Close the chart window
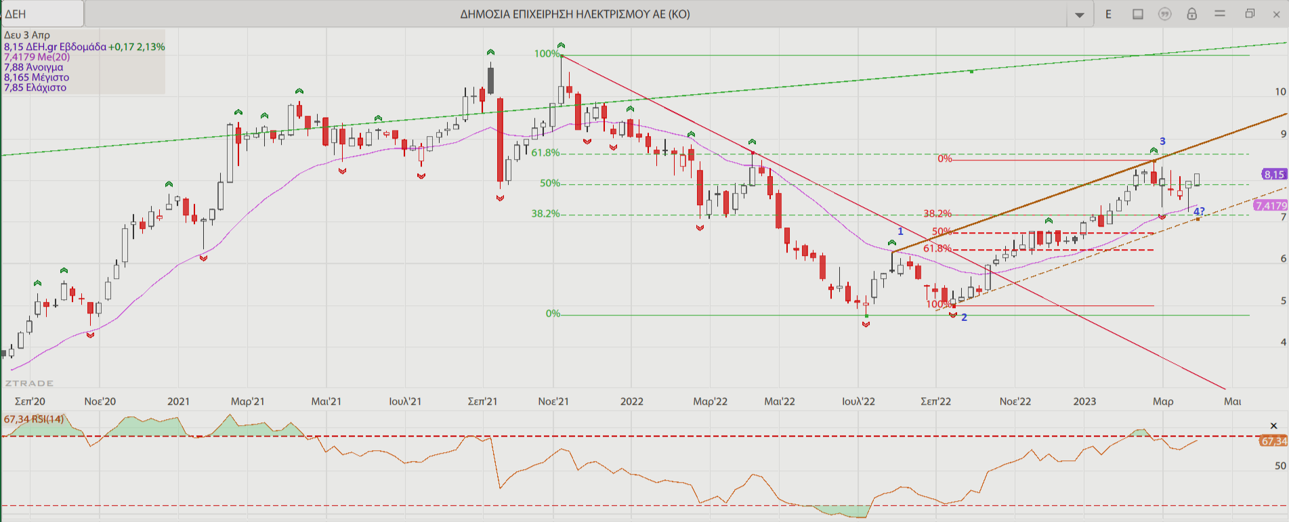 (x=1276, y=14)
